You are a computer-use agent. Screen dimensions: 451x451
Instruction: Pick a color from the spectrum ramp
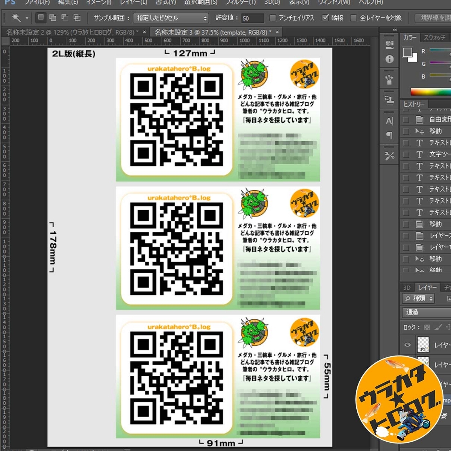pos(430,92)
